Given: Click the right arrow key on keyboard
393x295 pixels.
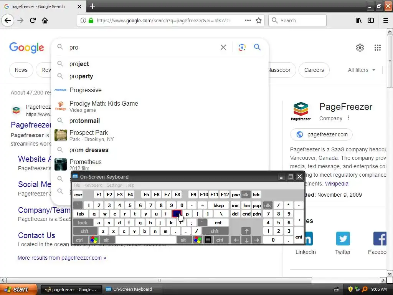Looking at the screenshot, I should pos(256,240).
